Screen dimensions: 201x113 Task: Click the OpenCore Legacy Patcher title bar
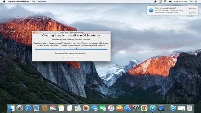[71, 32]
